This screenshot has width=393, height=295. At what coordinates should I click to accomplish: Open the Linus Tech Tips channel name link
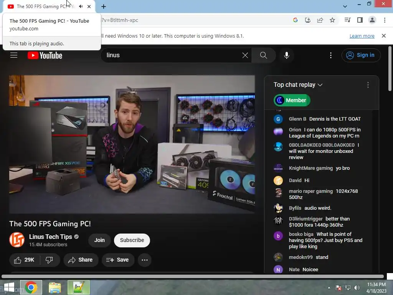50,237
